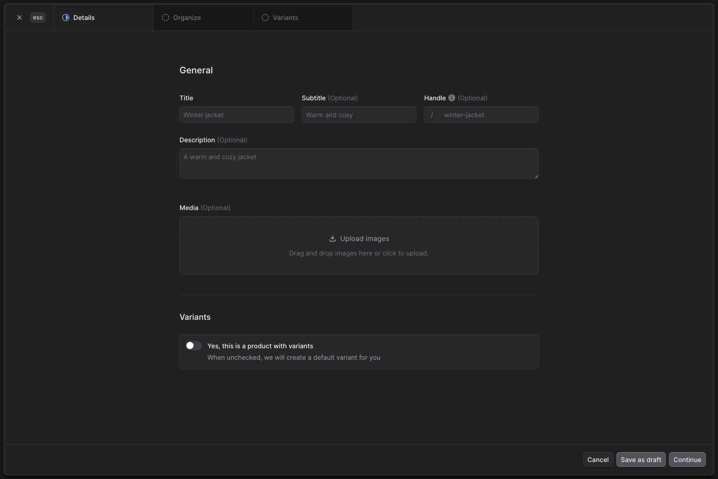
Task: Click into the Description text area
Action: click(359, 164)
